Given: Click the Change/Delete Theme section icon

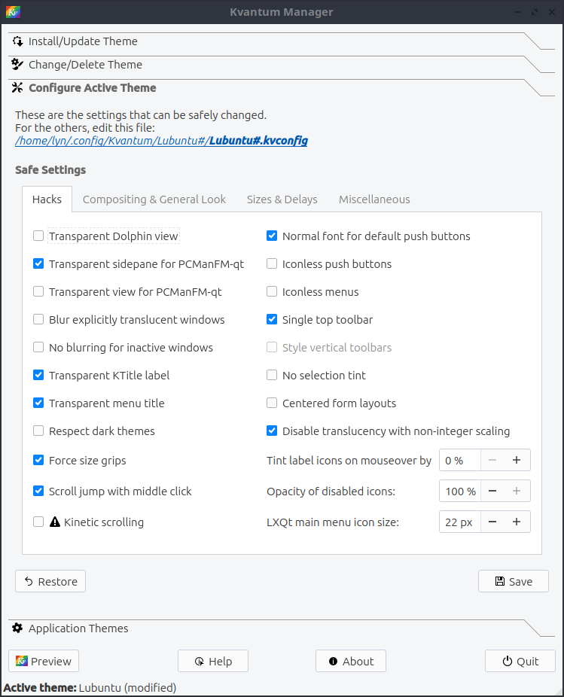Looking at the screenshot, I should tap(17, 65).
